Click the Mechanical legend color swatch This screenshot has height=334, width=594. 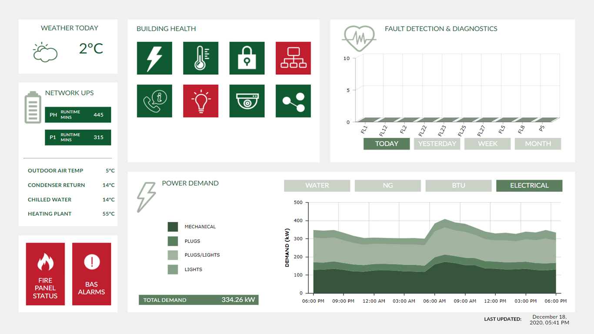pos(173,227)
